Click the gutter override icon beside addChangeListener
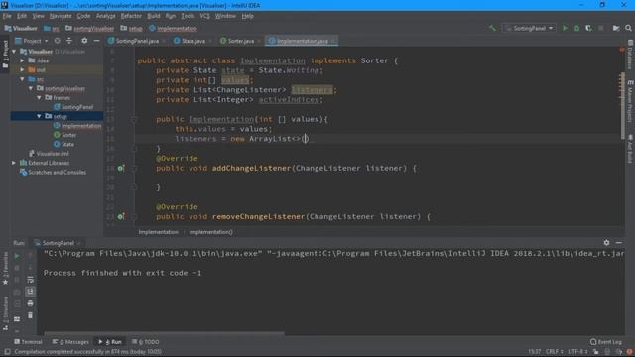This screenshot has width=635, height=357. tap(121, 168)
